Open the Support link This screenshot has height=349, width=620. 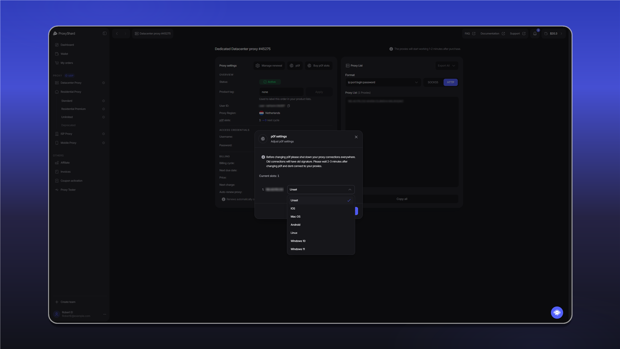click(517, 34)
